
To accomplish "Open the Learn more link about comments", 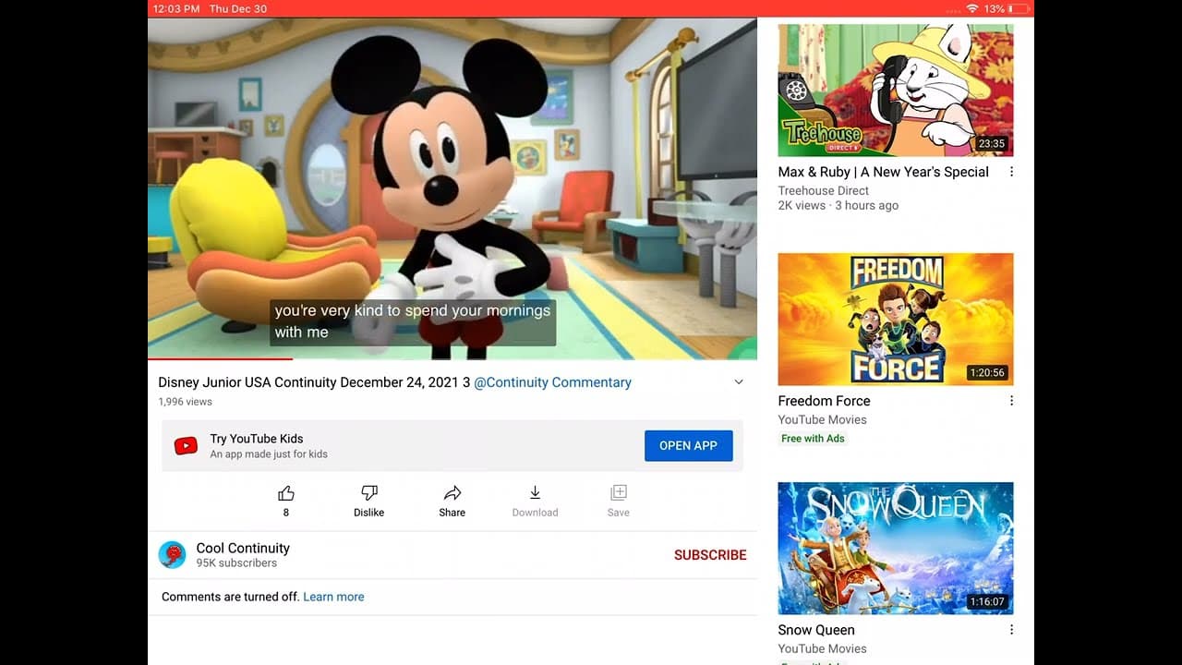I will (x=333, y=597).
